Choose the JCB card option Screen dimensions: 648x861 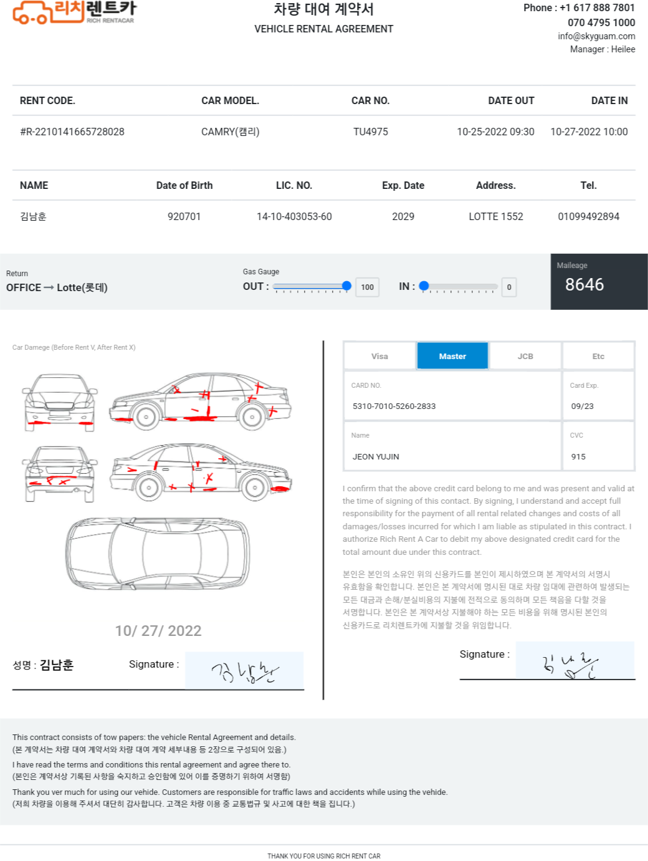coord(525,356)
